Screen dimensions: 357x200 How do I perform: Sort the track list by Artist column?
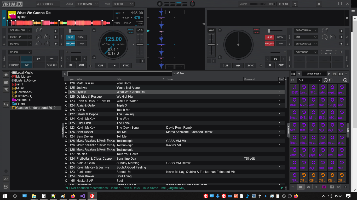click(96, 79)
